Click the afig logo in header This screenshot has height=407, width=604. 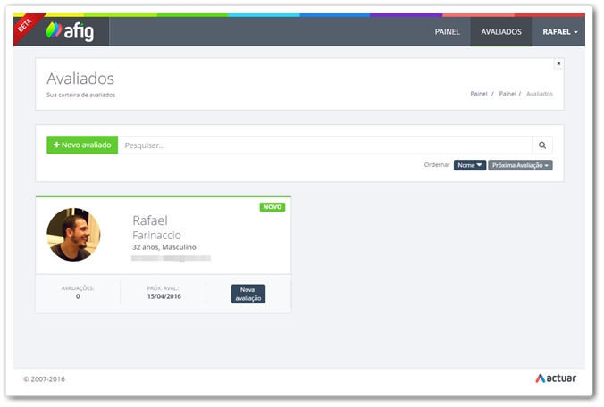[x=71, y=31]
